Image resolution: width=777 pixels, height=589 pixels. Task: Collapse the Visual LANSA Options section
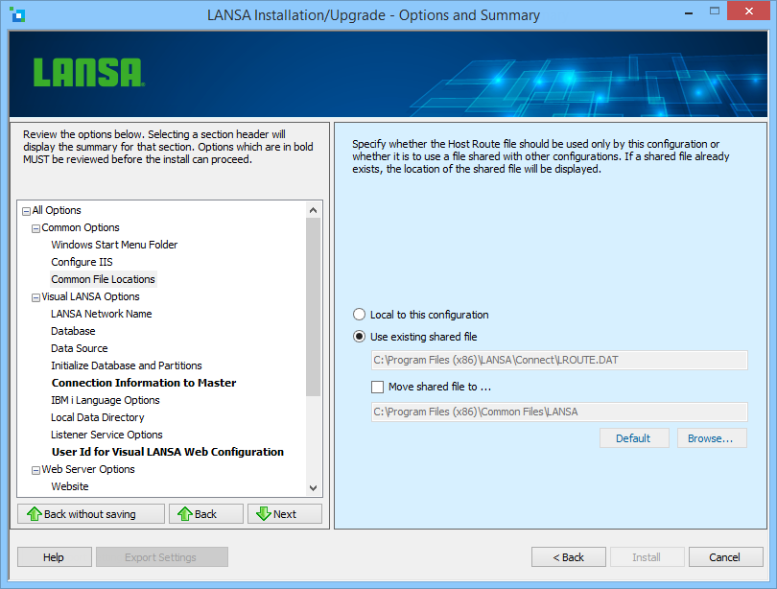click(x=35, y=297)
